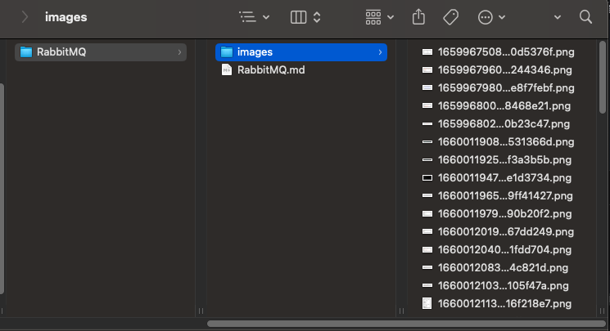Open the Share toolbar button

(419, 17)
